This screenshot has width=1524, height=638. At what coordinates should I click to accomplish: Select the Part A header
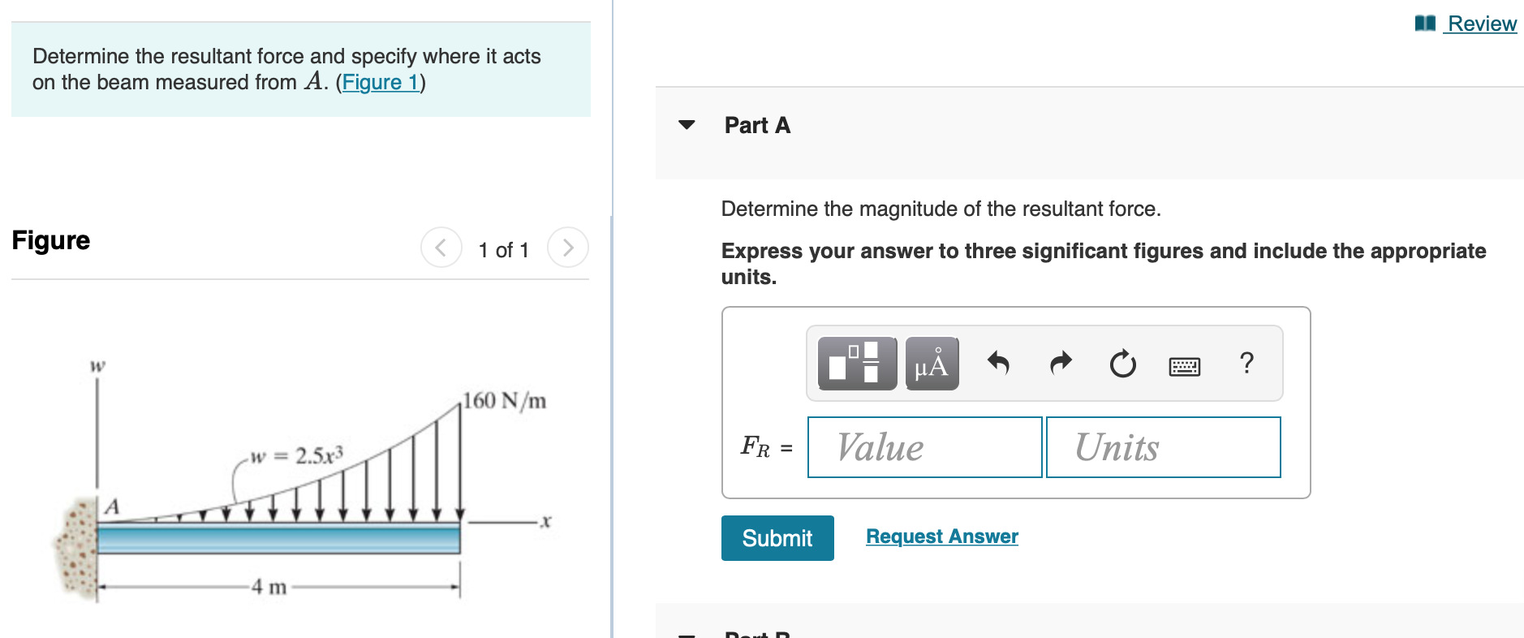point(756,124)
